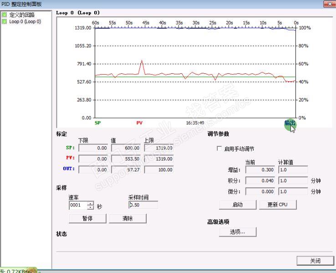Open advanced options with 选项... button
The image size is (336, 273).
point(238,232)
